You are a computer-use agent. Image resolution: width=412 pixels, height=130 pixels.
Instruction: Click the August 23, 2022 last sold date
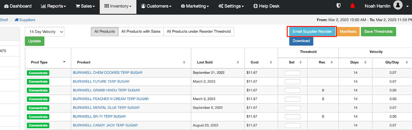click(x=205, y=125)
